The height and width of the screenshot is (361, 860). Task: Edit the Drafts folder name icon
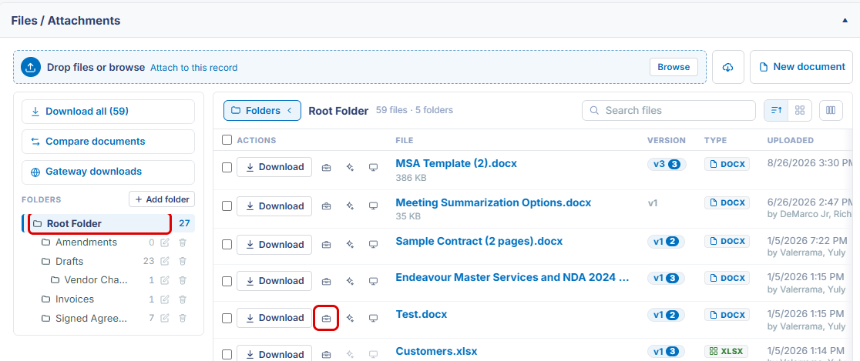[x=165, y=261]
